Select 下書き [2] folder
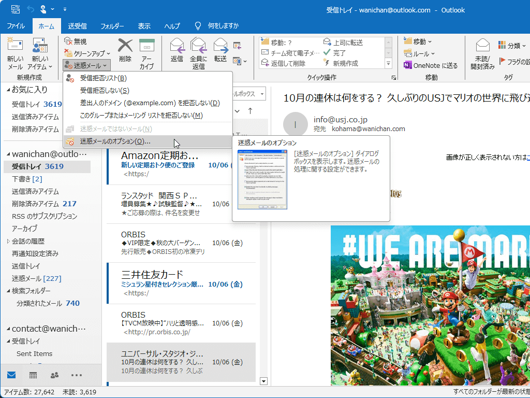 27,179
